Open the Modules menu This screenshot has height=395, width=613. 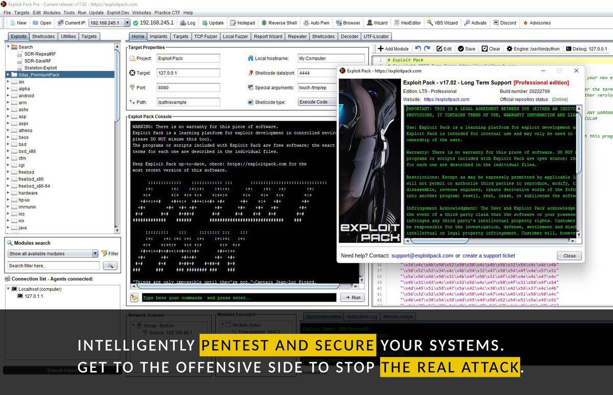[52, 12]
